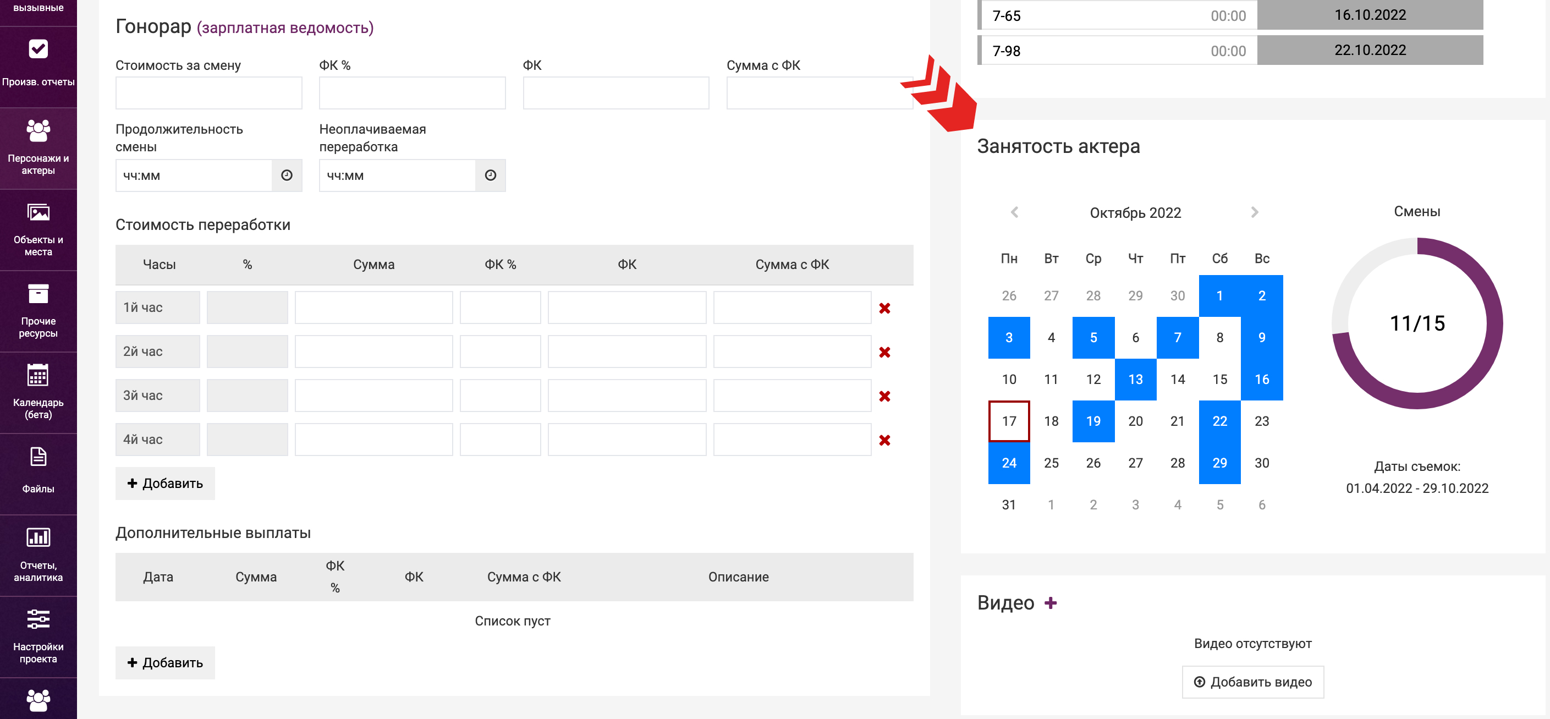Open clock picker for Неоплачиваемая переработка

[x=491, y=175]
